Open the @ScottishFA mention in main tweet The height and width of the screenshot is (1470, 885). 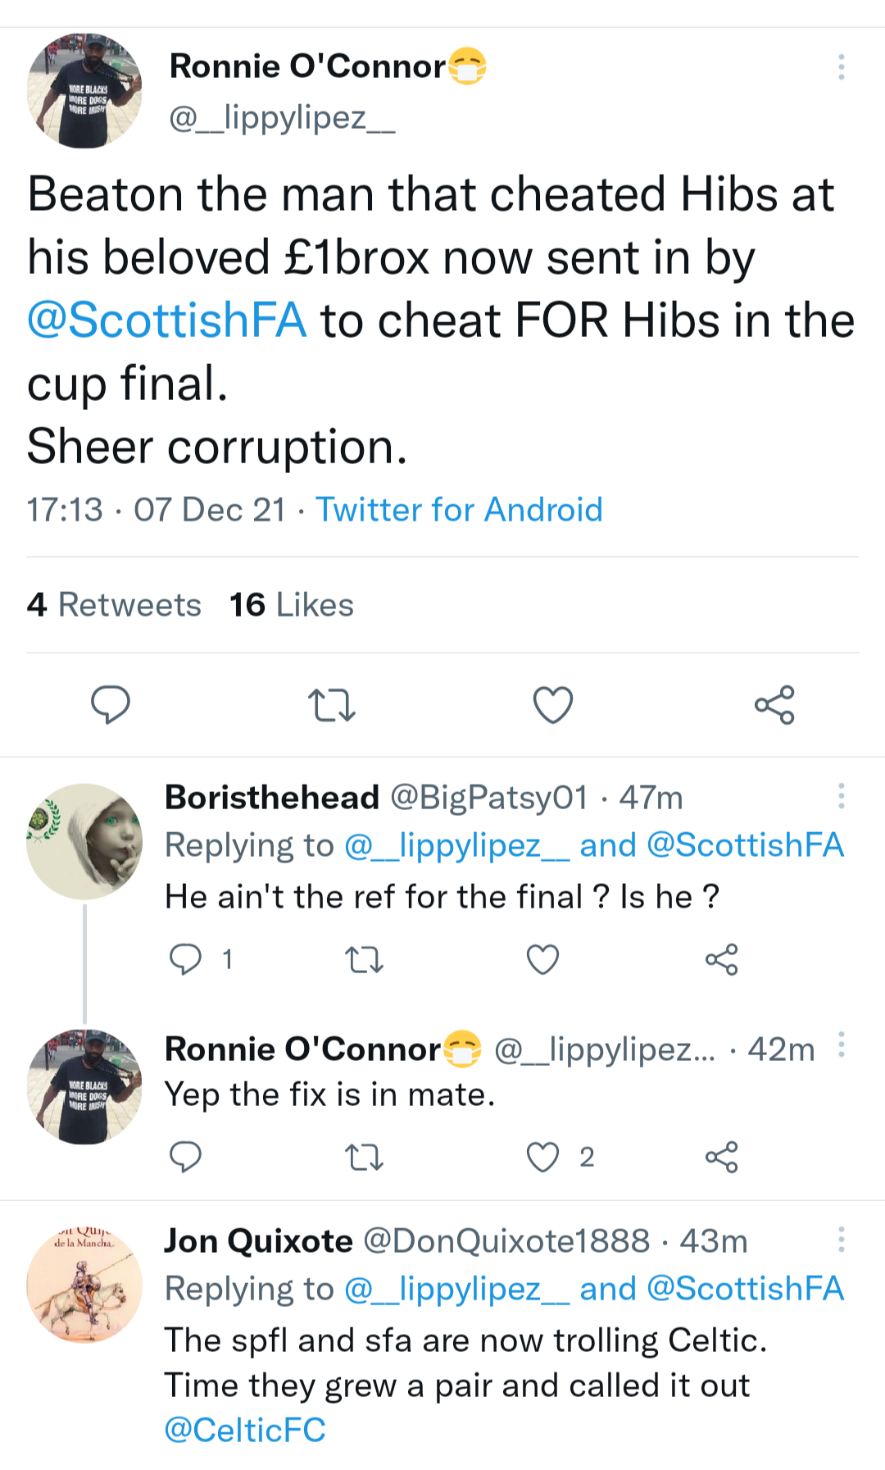pos(167,321)
